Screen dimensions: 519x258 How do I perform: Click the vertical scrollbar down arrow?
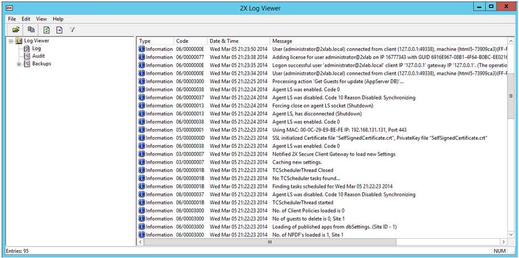tap(510, 235)
